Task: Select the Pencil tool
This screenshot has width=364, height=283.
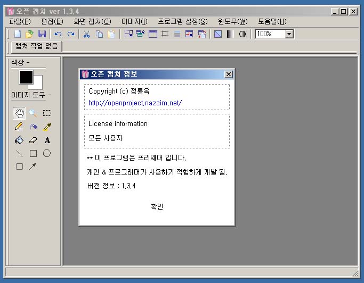Action: pos(19,127)
